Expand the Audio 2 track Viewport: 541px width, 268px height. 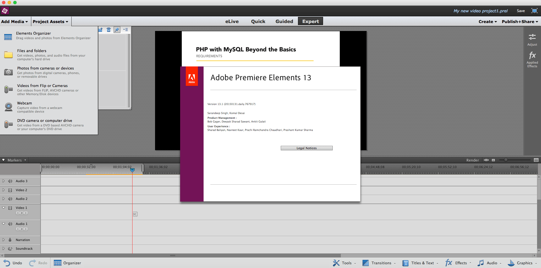(3, 199)
